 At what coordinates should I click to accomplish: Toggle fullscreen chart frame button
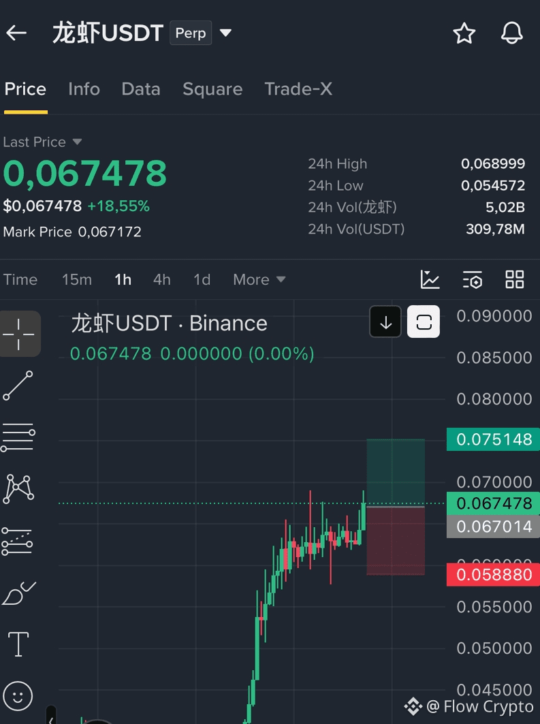pos(424,322)
